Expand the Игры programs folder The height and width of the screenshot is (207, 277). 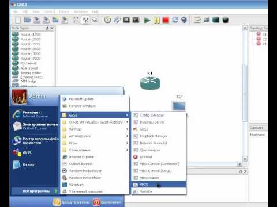95,143
